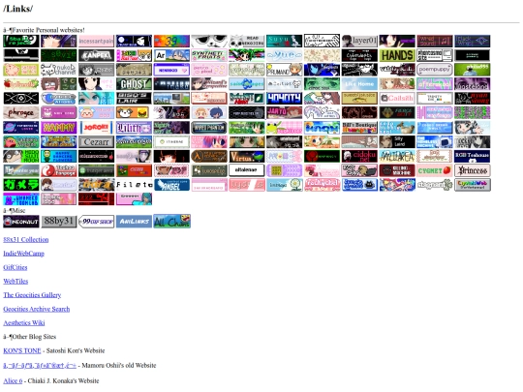The image size is (523, 392).
Task: Open the 99 GIF SHOP badge
Action: click(97, 222)
